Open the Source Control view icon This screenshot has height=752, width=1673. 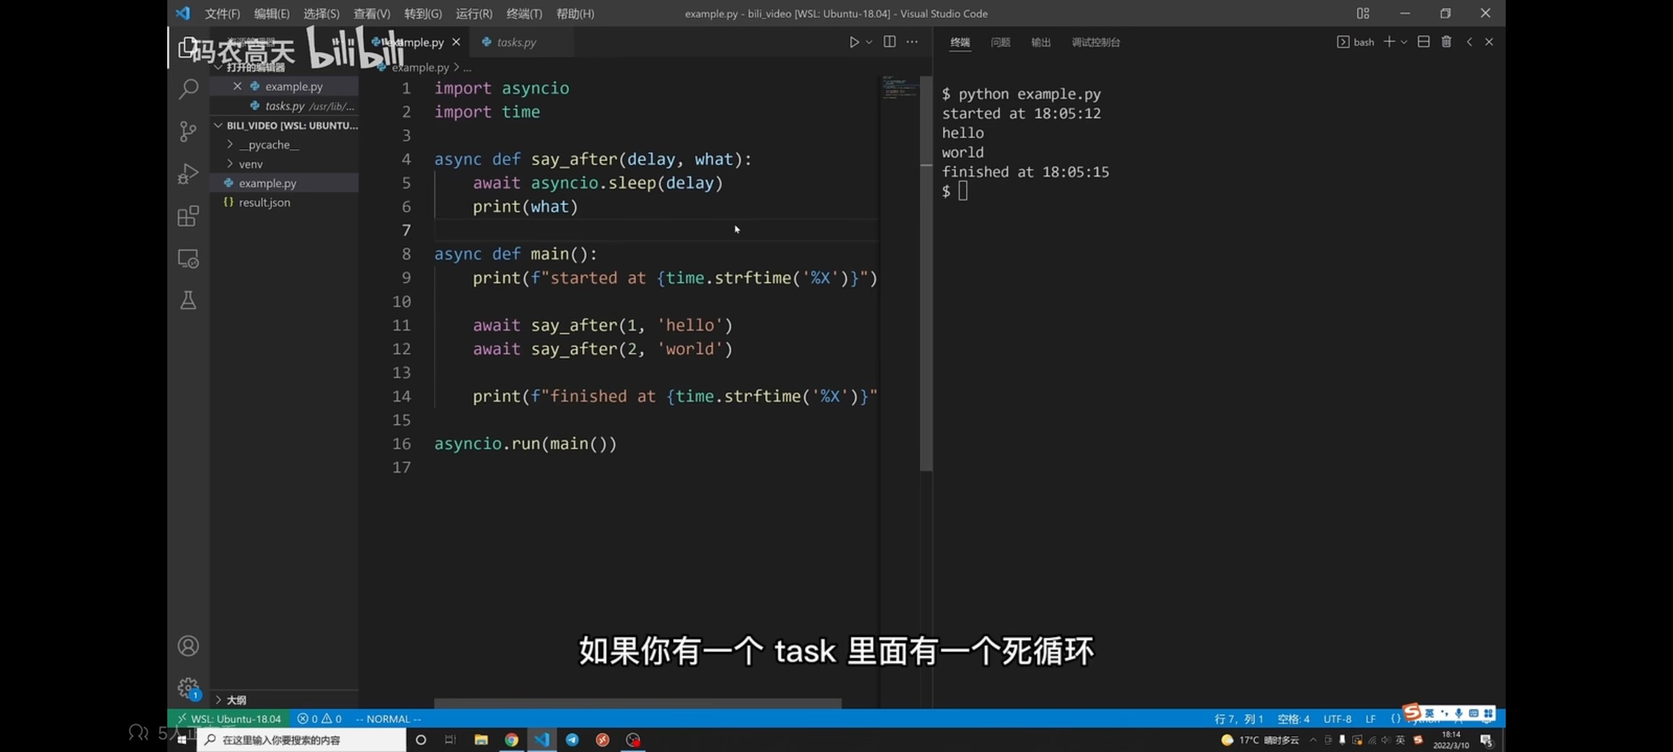[188, 132]
